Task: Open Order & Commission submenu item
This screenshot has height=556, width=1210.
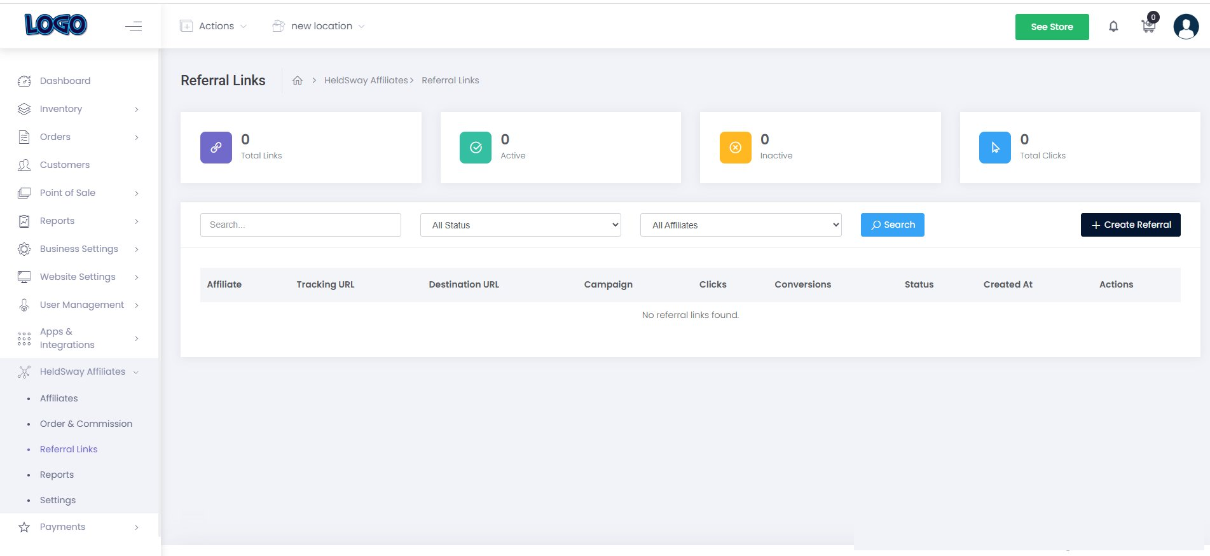Action: pos(86,424)
